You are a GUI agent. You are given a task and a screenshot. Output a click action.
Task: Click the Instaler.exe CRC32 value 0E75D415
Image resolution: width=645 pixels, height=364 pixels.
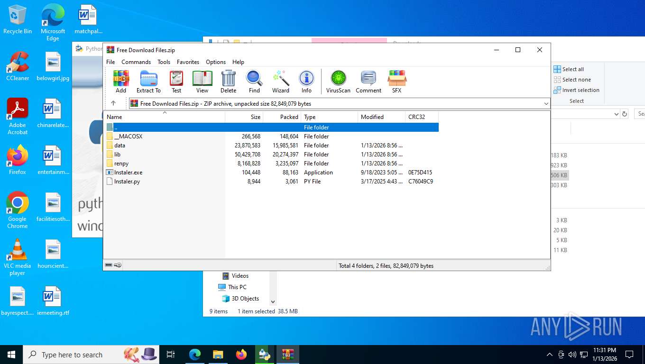pos(420,173)
